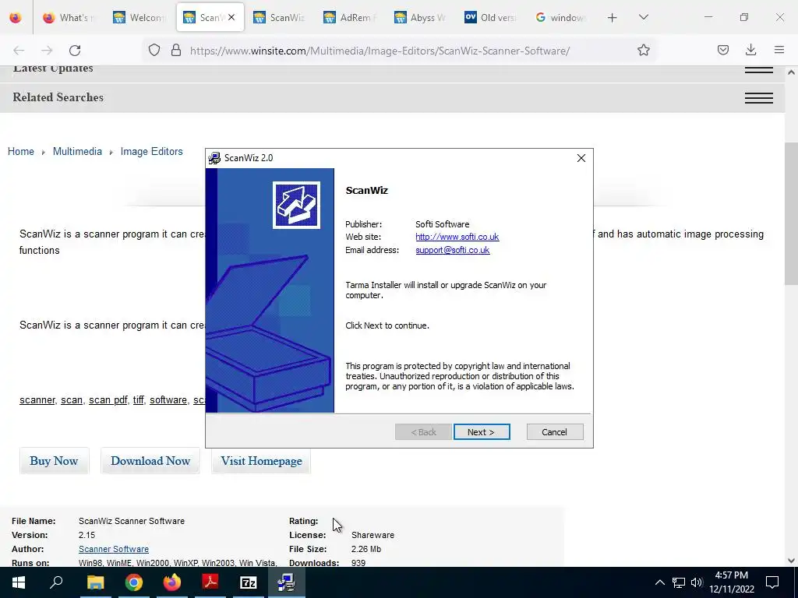This screenshot has height=598, width=798.
Task: Click the Buy Now button
Action: (x=54, y=461)
